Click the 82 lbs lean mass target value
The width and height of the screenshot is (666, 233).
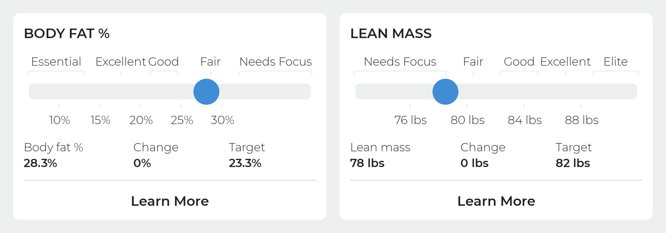[573, 163]
